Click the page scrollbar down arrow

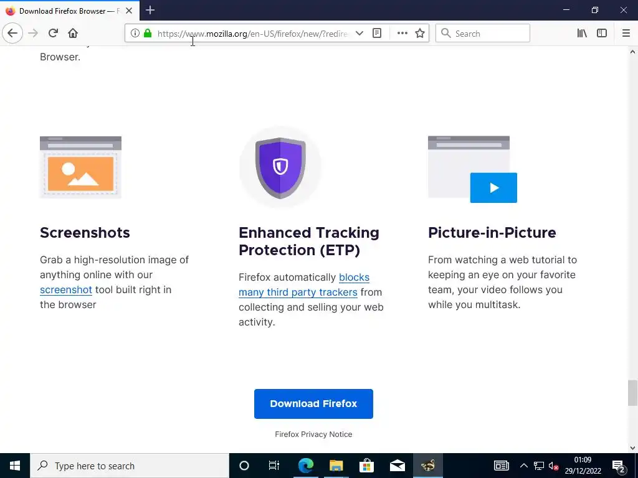[632, 448]
